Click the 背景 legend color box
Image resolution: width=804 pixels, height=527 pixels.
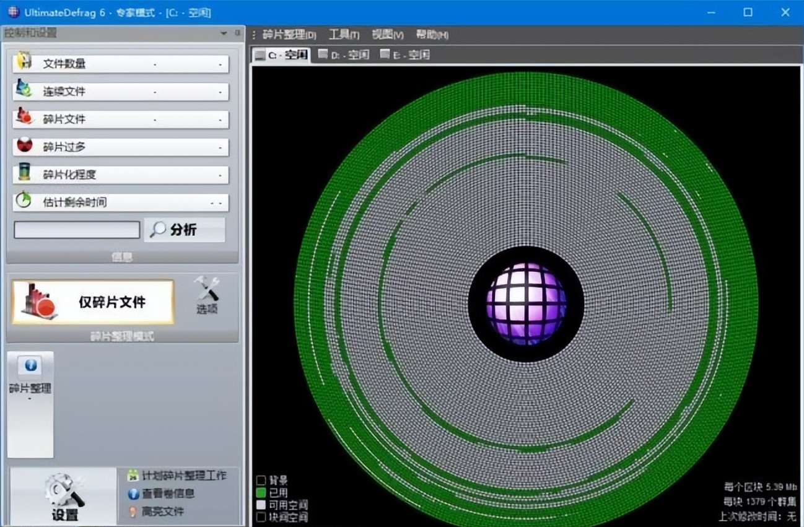coord(261,480)
